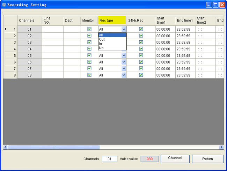
Task: Click the Recording Setting gear icon in title bar
Action: [x=4, y=5]
